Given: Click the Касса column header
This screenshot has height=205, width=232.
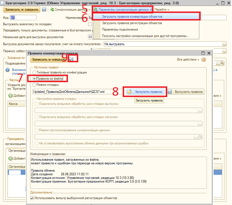Looking at the screenshot, I should tap(16, 104).
